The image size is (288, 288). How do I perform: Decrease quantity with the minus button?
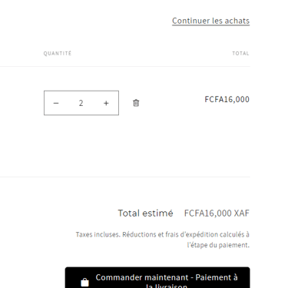point(56,103)
